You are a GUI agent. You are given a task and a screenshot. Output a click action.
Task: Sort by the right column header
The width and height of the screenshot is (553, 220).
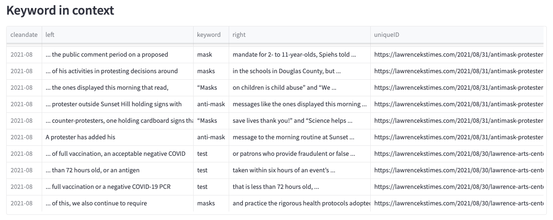click(x=299, y=35)
